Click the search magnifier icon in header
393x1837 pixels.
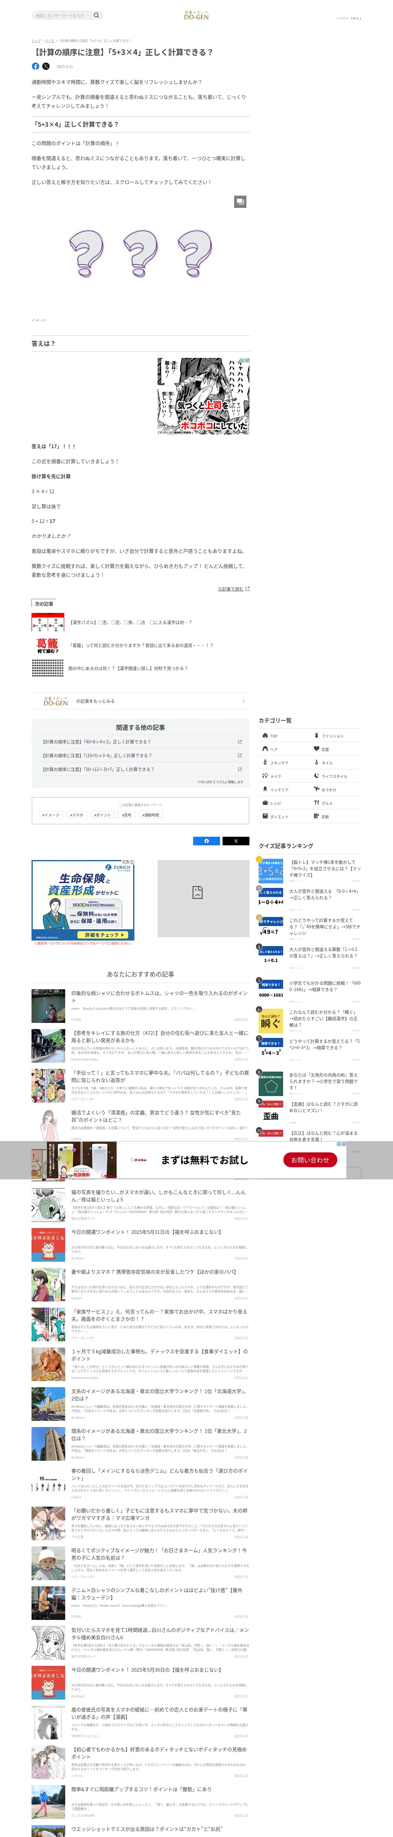coord(96,15)
